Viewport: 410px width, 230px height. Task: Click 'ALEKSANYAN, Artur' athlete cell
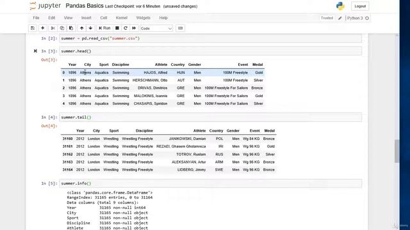pos(188,162)
